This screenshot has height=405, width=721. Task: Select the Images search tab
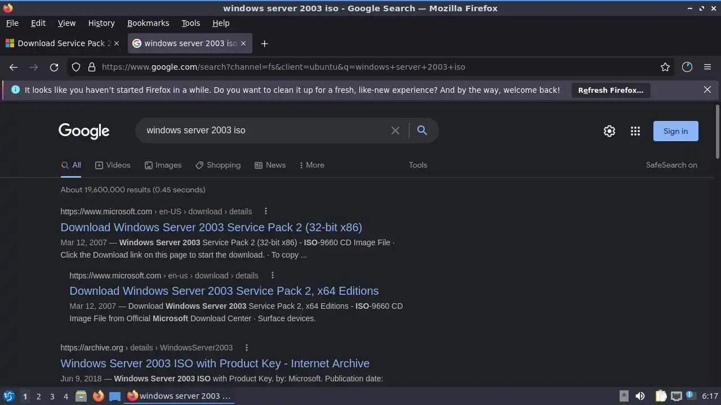point(163,165)
